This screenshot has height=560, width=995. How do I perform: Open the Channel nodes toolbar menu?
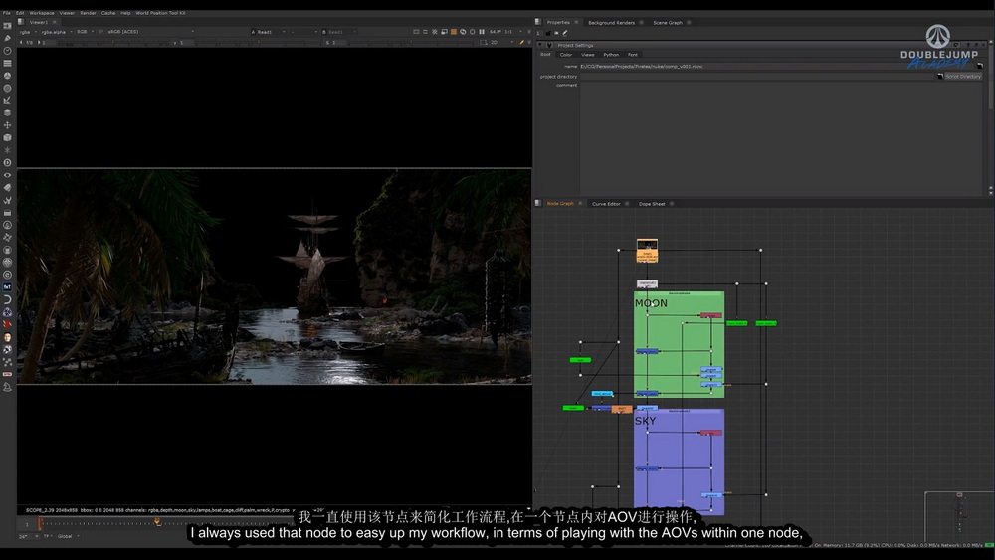tap(8, 63)
